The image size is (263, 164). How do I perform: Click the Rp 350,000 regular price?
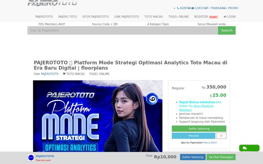214,87
